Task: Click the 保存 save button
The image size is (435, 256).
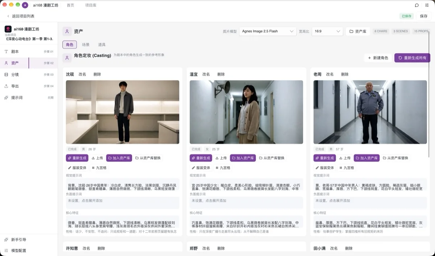Action: (424, 16)
